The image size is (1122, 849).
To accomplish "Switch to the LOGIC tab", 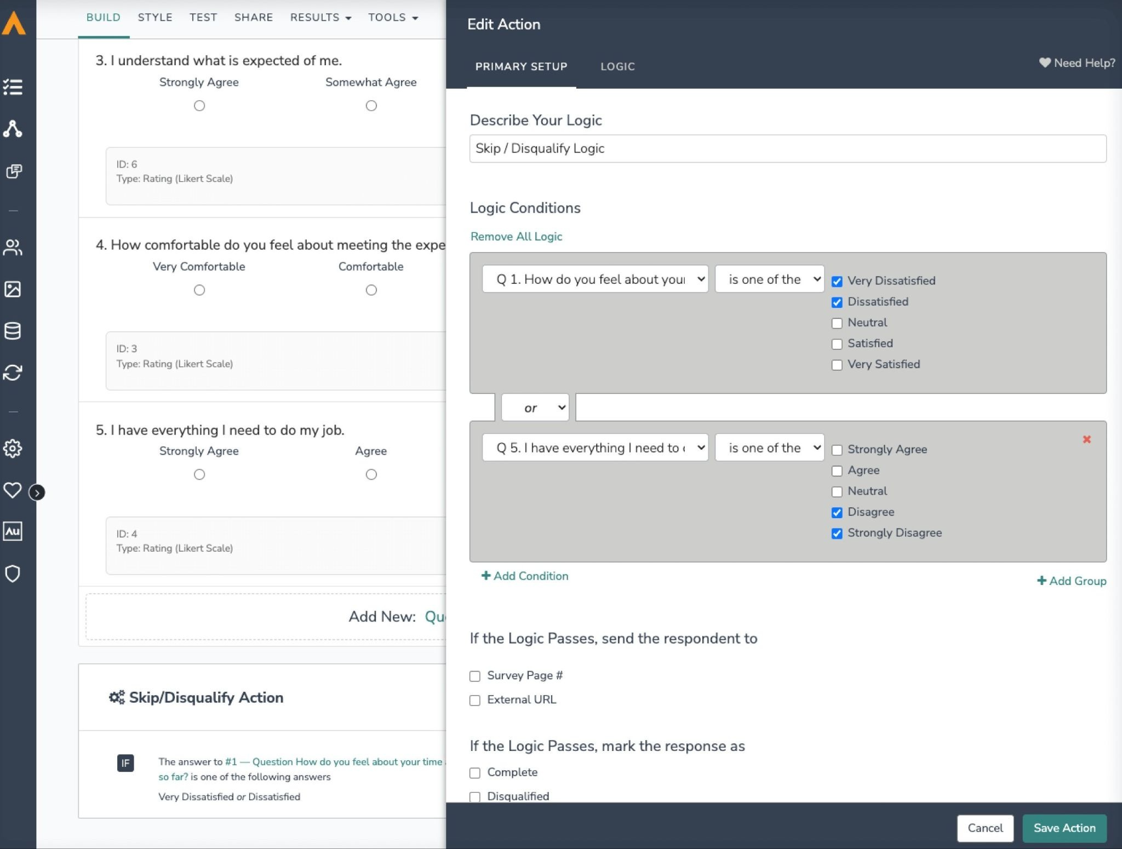I will (617, 67).
